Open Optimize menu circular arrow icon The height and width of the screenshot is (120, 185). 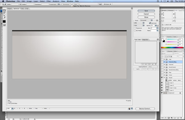click(157, 21)
